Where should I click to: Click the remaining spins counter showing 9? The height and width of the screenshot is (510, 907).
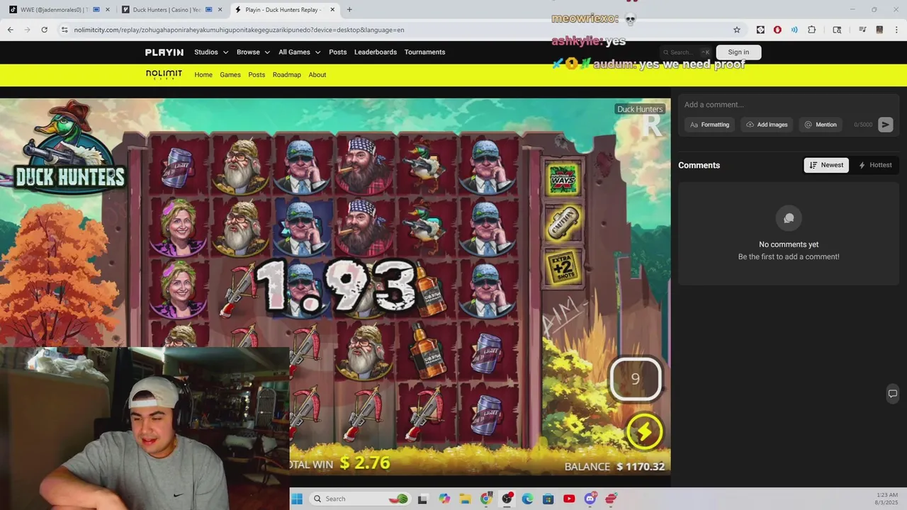(636, 379)
